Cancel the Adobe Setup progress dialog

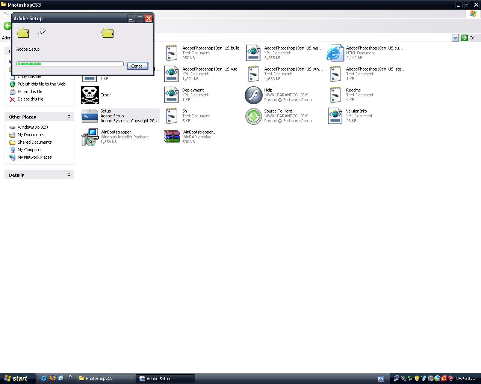137,66
